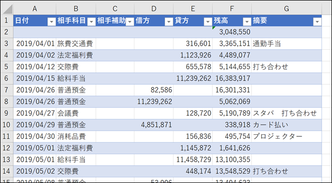332x183 pixels.
Task: Click debit value 82,586
Action: click(154, 90)
